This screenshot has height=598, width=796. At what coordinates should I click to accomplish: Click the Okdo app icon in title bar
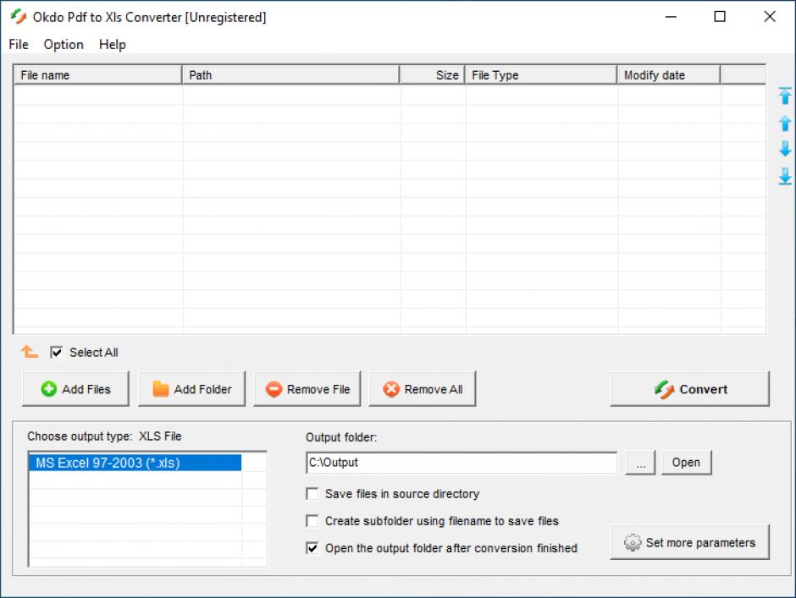pyautogui.click(x=19, y=17)
